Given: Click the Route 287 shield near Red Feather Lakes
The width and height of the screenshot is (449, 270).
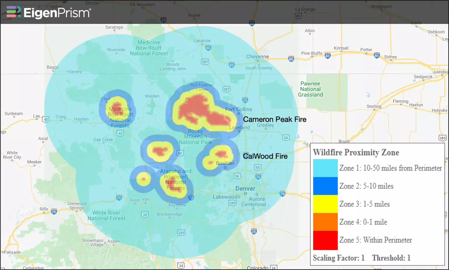Looking at the screenshot, I should pos(226,89).
